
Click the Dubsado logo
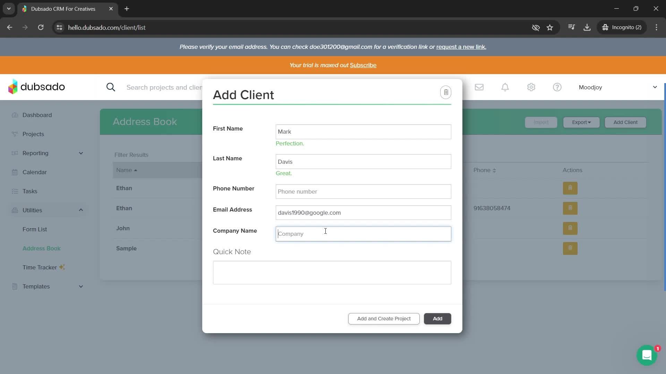coord(36,87)
